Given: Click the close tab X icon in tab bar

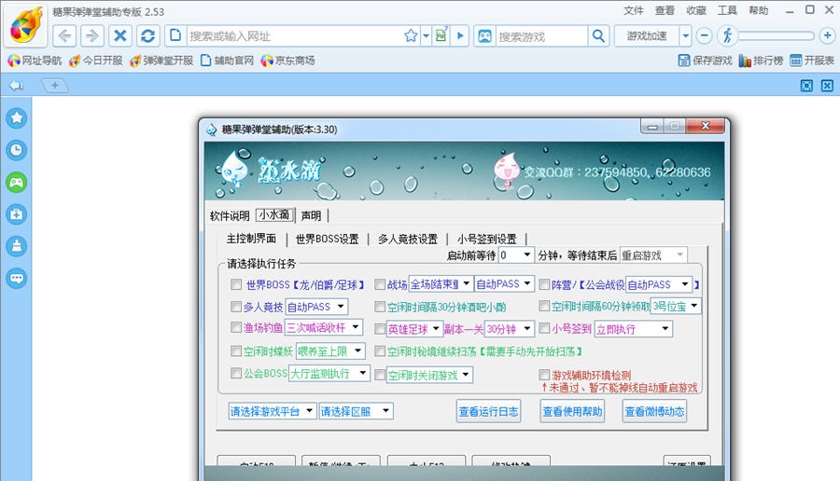Looking at the screenshot, I should [827, 86].
